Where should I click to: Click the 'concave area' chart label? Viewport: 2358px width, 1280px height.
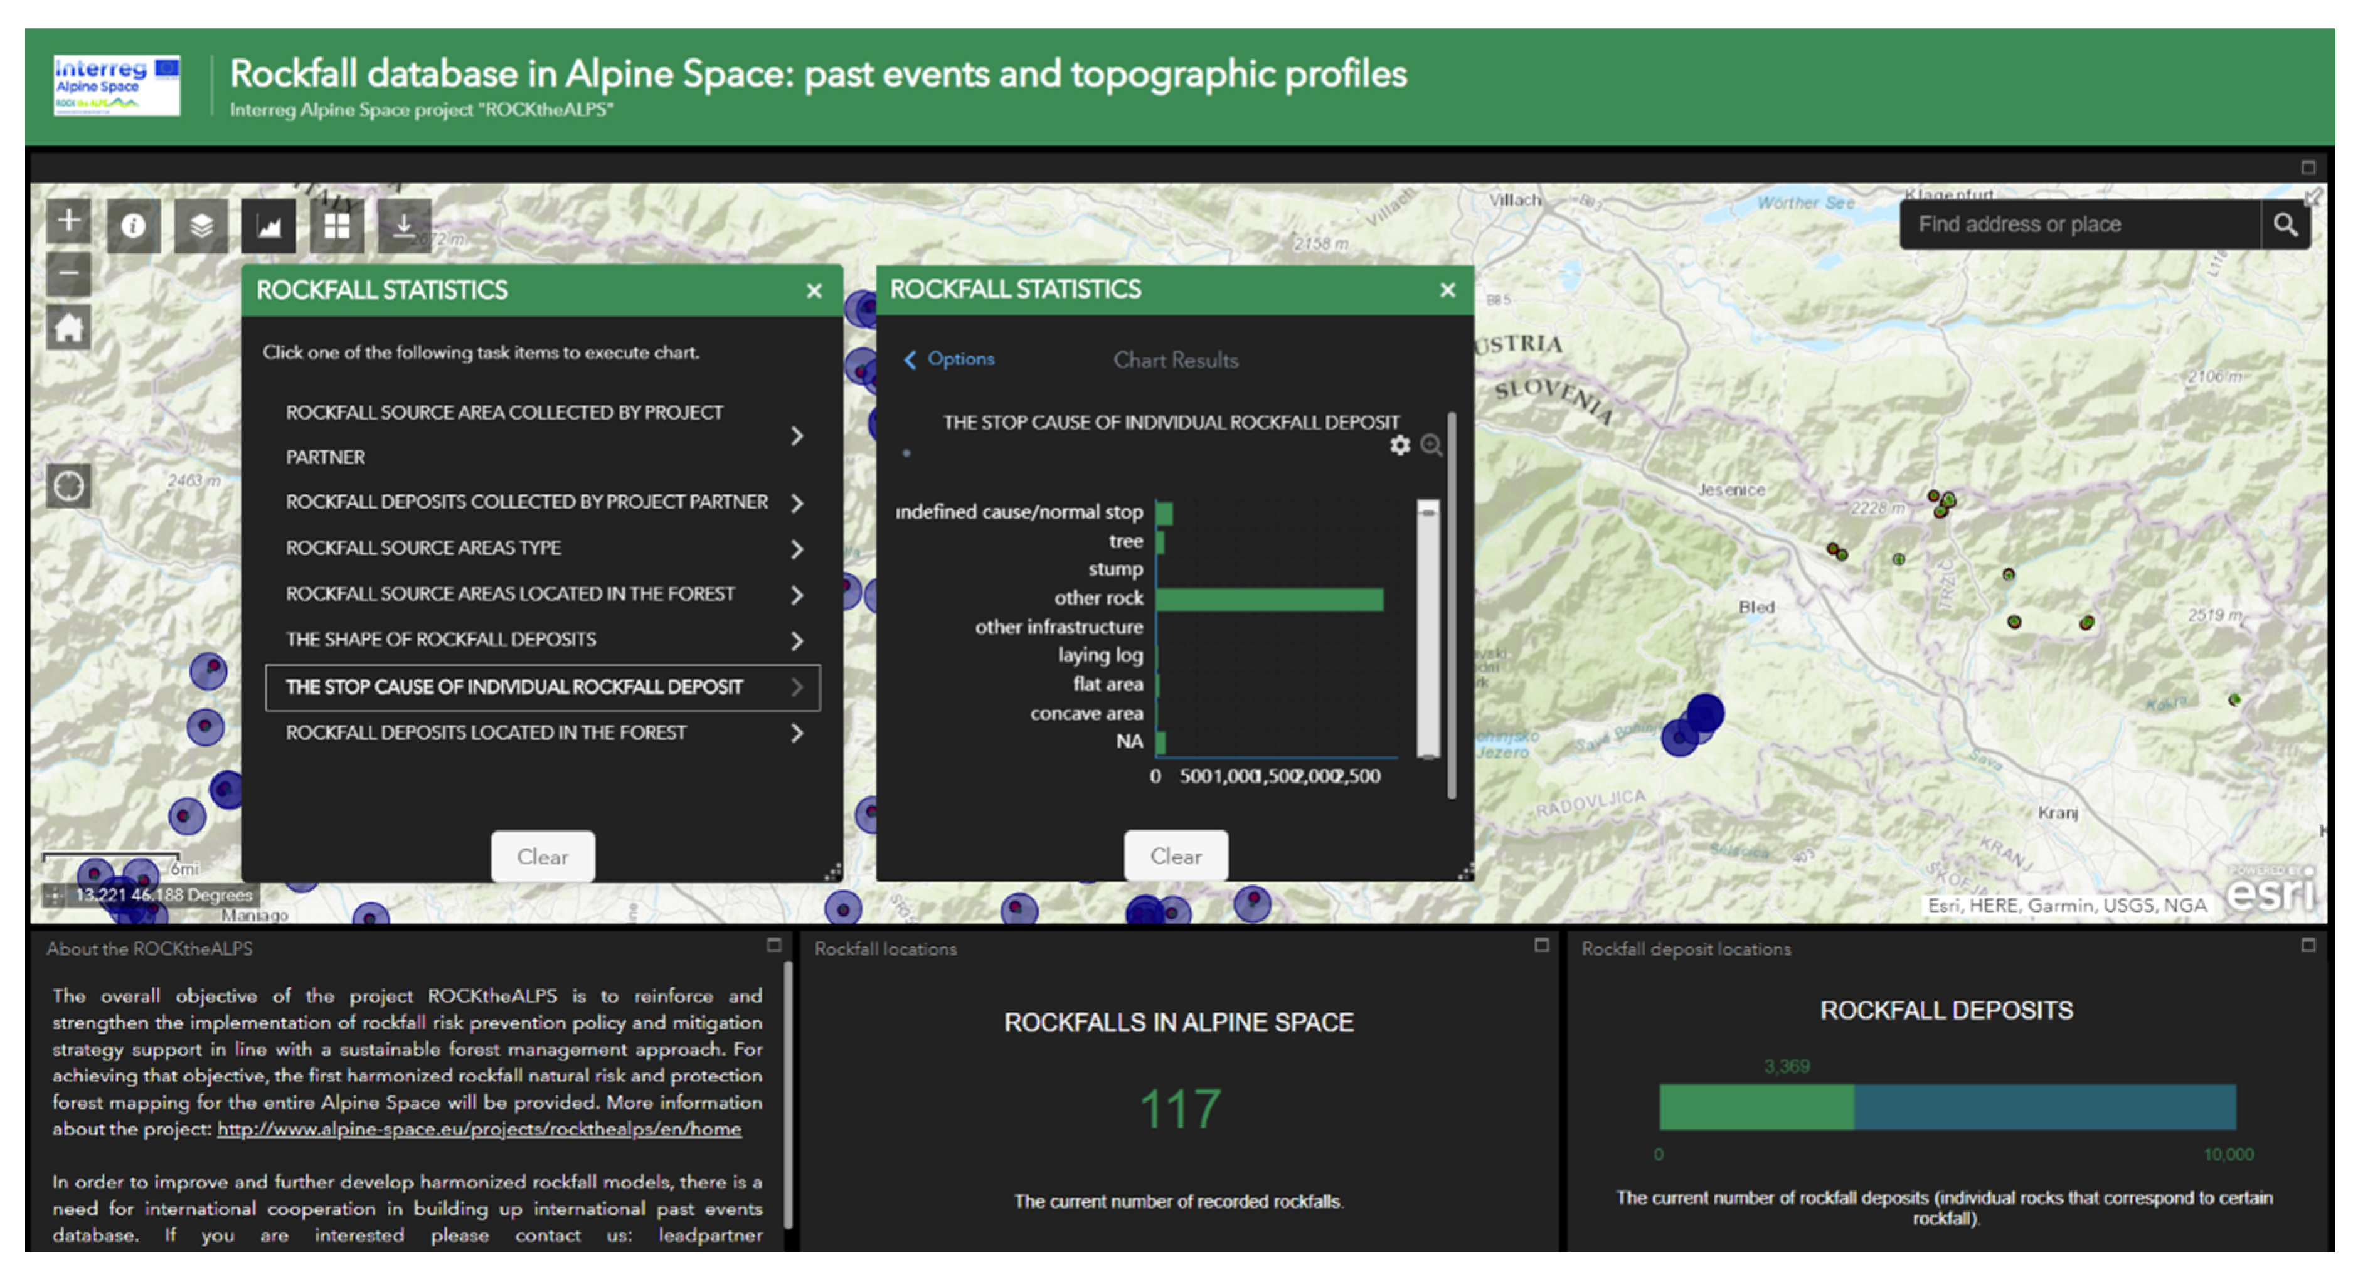point(1086,712)
